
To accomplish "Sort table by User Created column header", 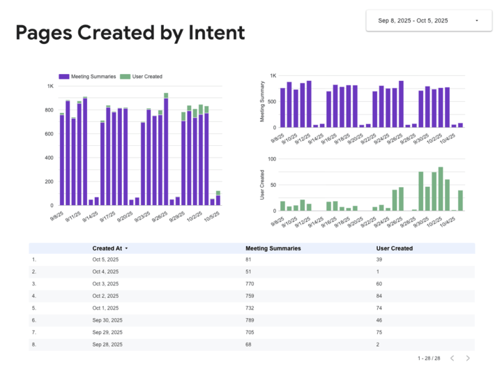I will click(x=395, y=248).
